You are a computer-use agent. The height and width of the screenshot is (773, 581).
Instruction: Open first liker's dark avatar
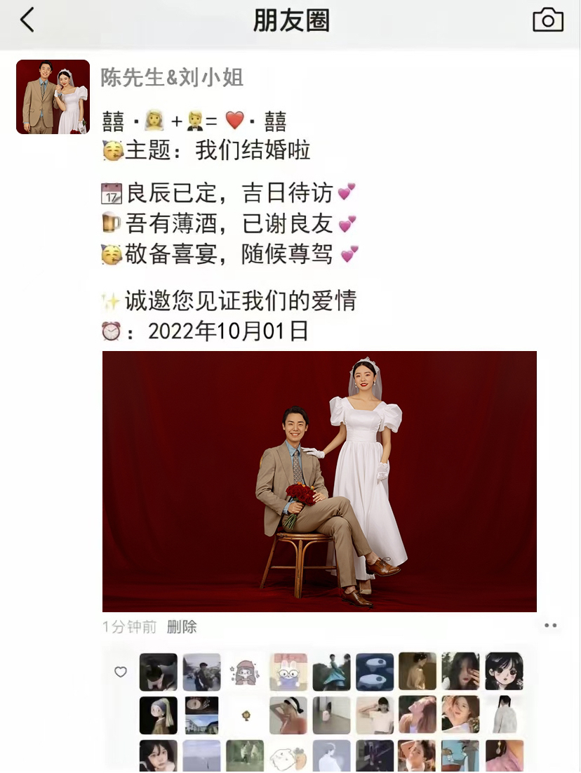[158, 671]
